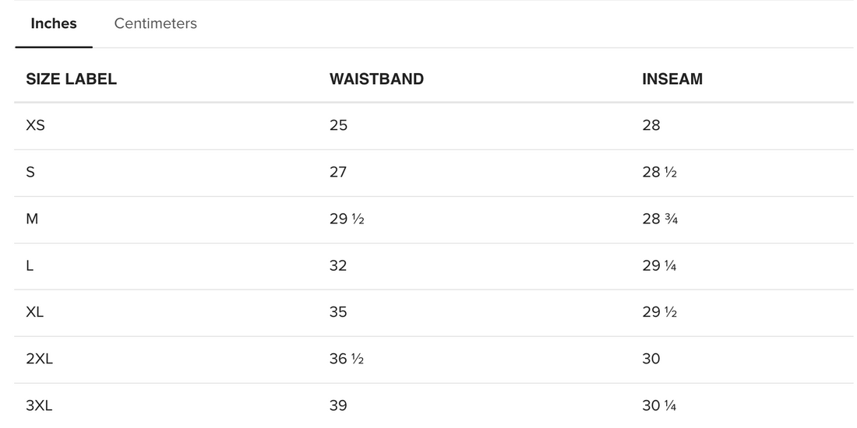Click the S size row label

[30, 172]
